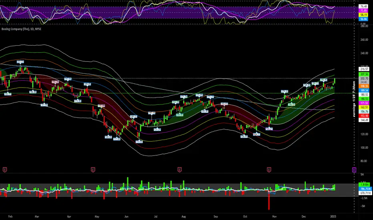Click the red 153.50 band price label
The width and height of the screenshot is (373, 220).
coord(364,116)
